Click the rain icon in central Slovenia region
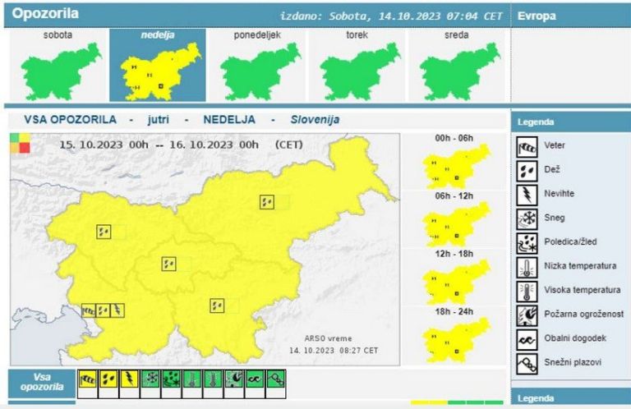 coord(168,264)
